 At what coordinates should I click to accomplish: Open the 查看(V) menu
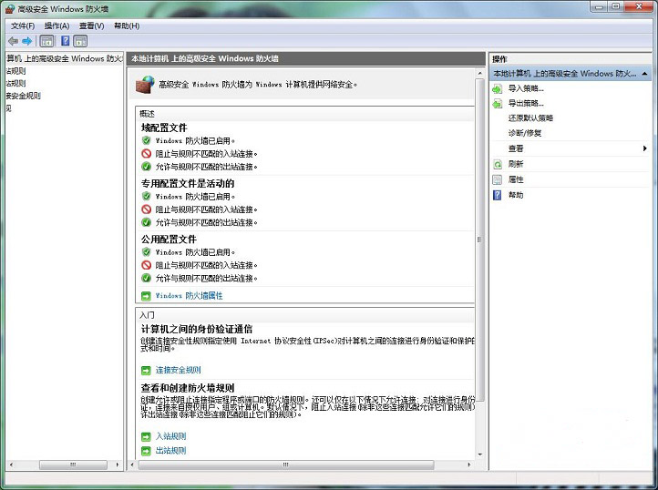(91, 26)
